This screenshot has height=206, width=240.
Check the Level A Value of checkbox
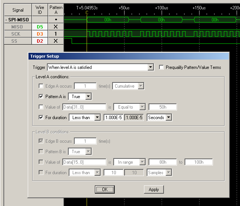(41, 107)
